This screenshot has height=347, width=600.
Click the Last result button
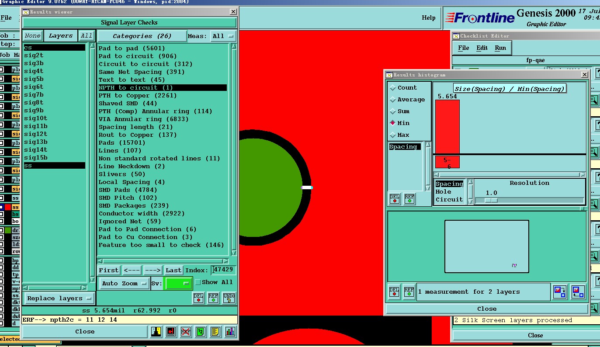click(x=173, y=271)
